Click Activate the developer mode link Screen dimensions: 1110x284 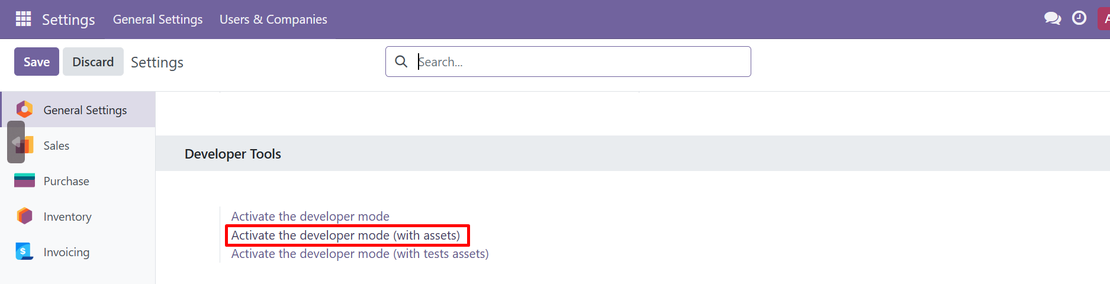(x=310, y=217)
